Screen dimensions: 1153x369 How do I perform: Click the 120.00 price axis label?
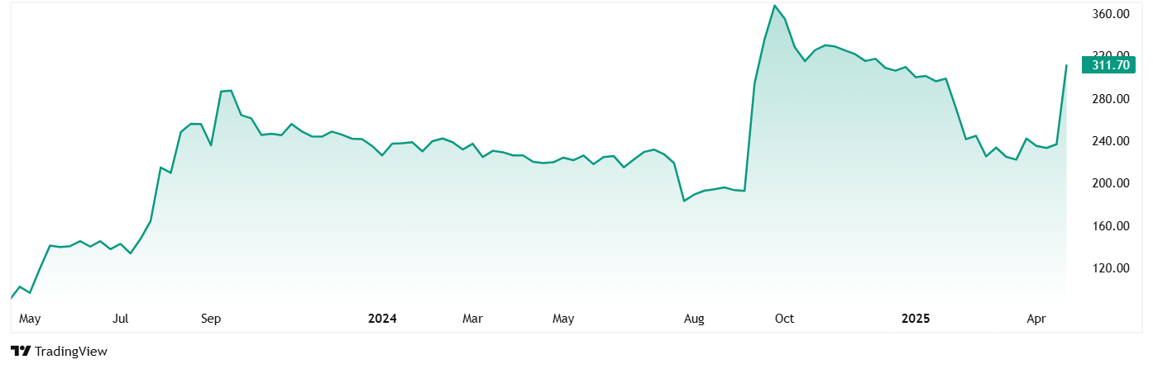[x=1111, y=268]
